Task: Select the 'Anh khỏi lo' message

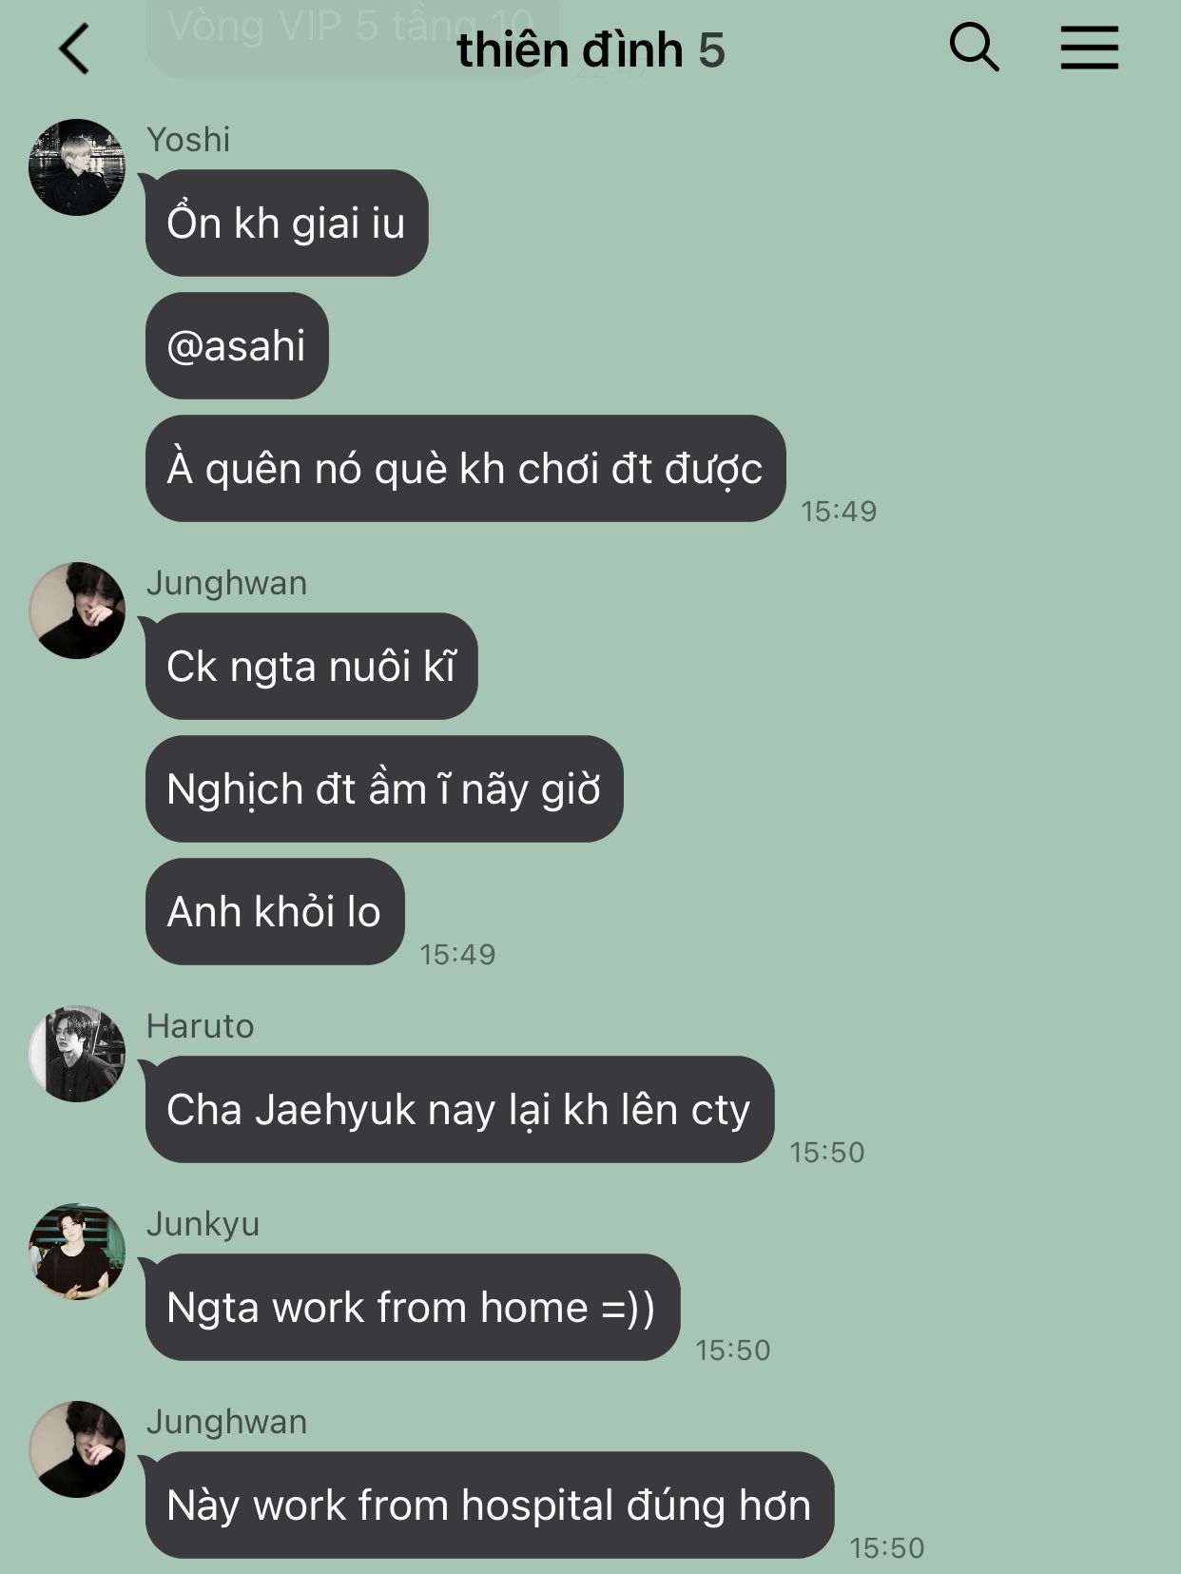Action: tap(275, 912)
